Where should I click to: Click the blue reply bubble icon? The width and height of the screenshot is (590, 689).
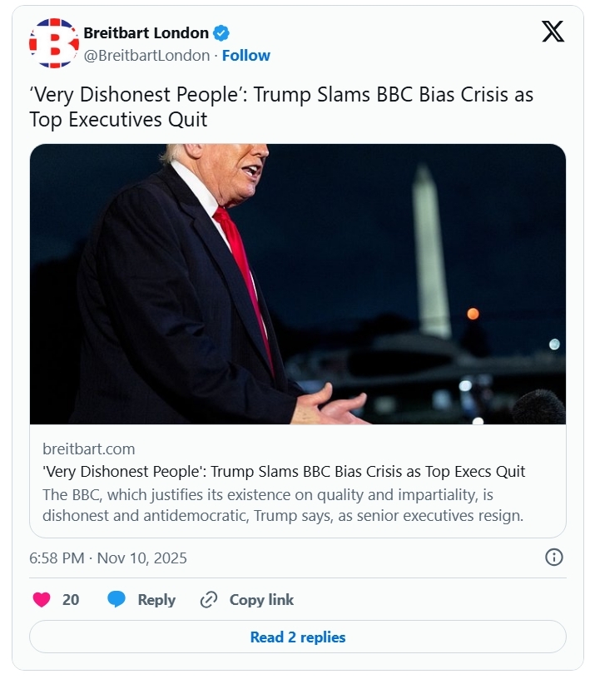pos(117,599)
